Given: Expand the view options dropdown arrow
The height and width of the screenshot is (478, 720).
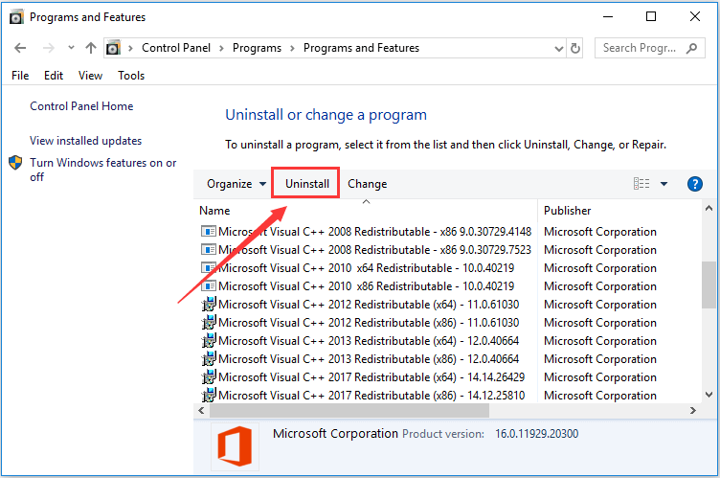Looking at the screenshot, I should (x=665, y=184).
